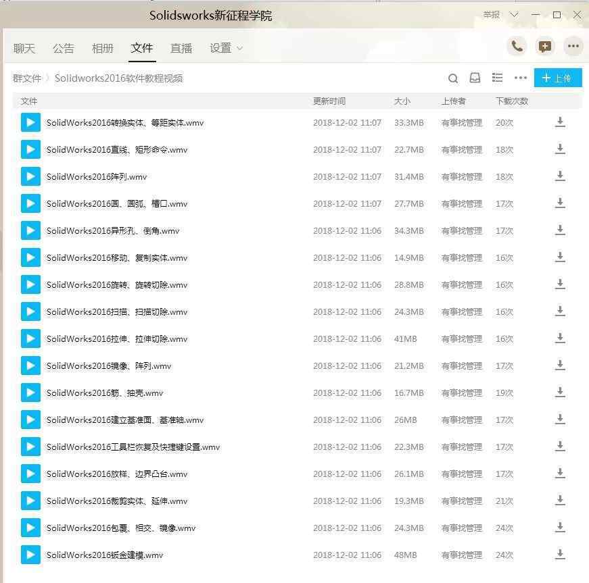Sort by the 更新时间 column header

pos(329,101)
